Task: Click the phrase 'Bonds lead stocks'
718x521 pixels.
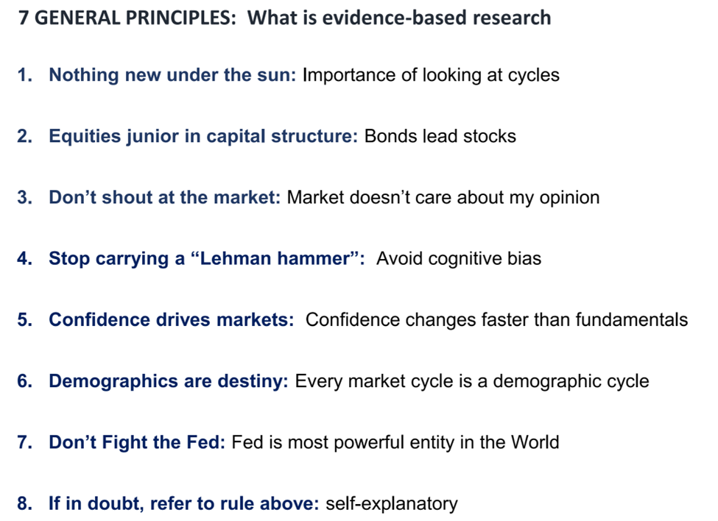Action: [x=440, y=136]
